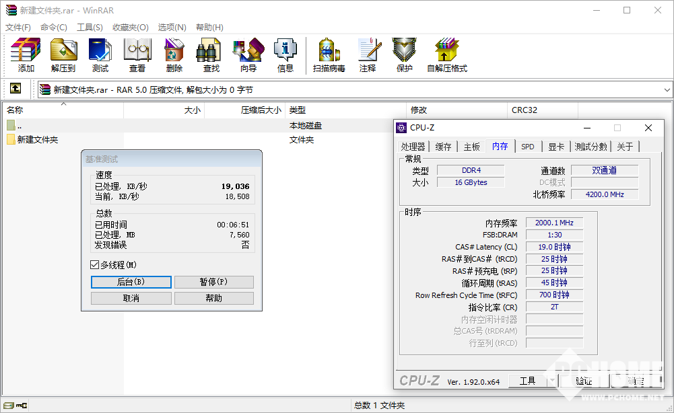Switch to the SPD tab in CPU-Z
The height and width of the screenshot is (413, 674).
(x=528, y=147)
